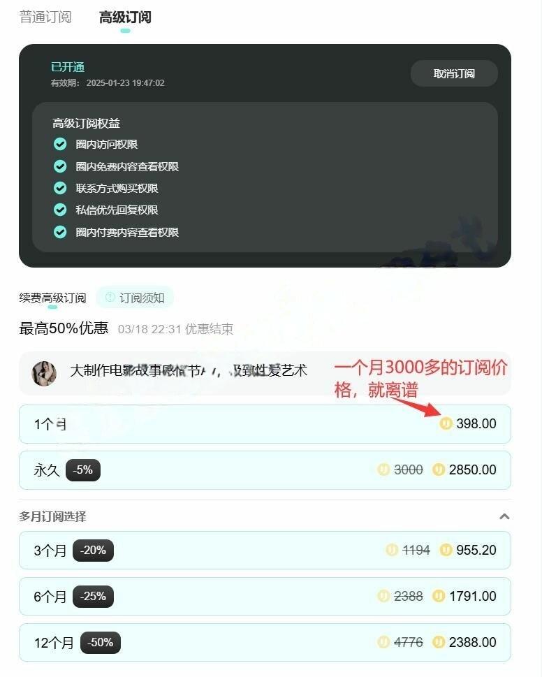Image resolution: width=542 pixels, height=677 pixels.
Task: Choose the 6个月 subscription plan
Action: tap(265, 596)
